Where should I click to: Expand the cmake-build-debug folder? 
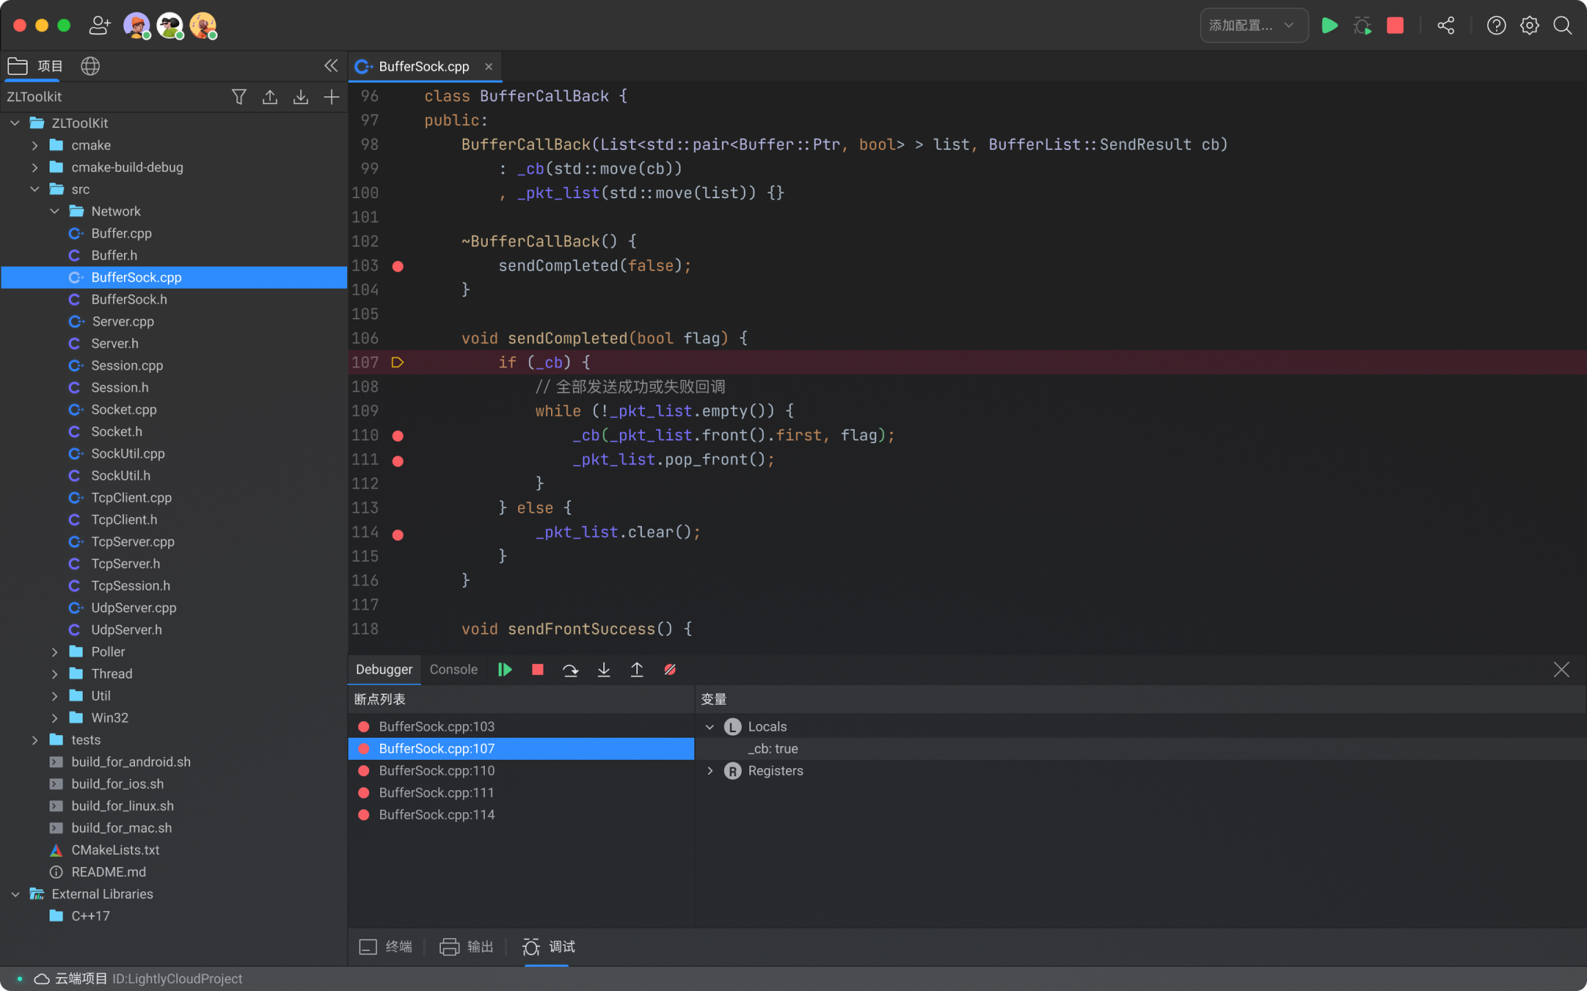(x=35, y=167)
